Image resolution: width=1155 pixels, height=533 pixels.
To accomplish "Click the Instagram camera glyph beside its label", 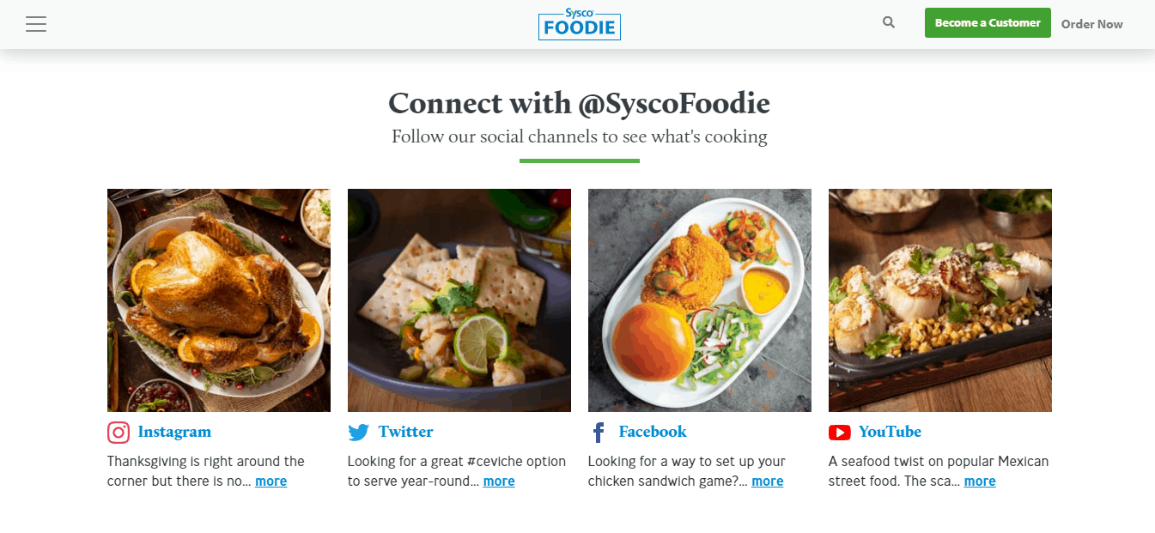I will (x=117, y=432).
